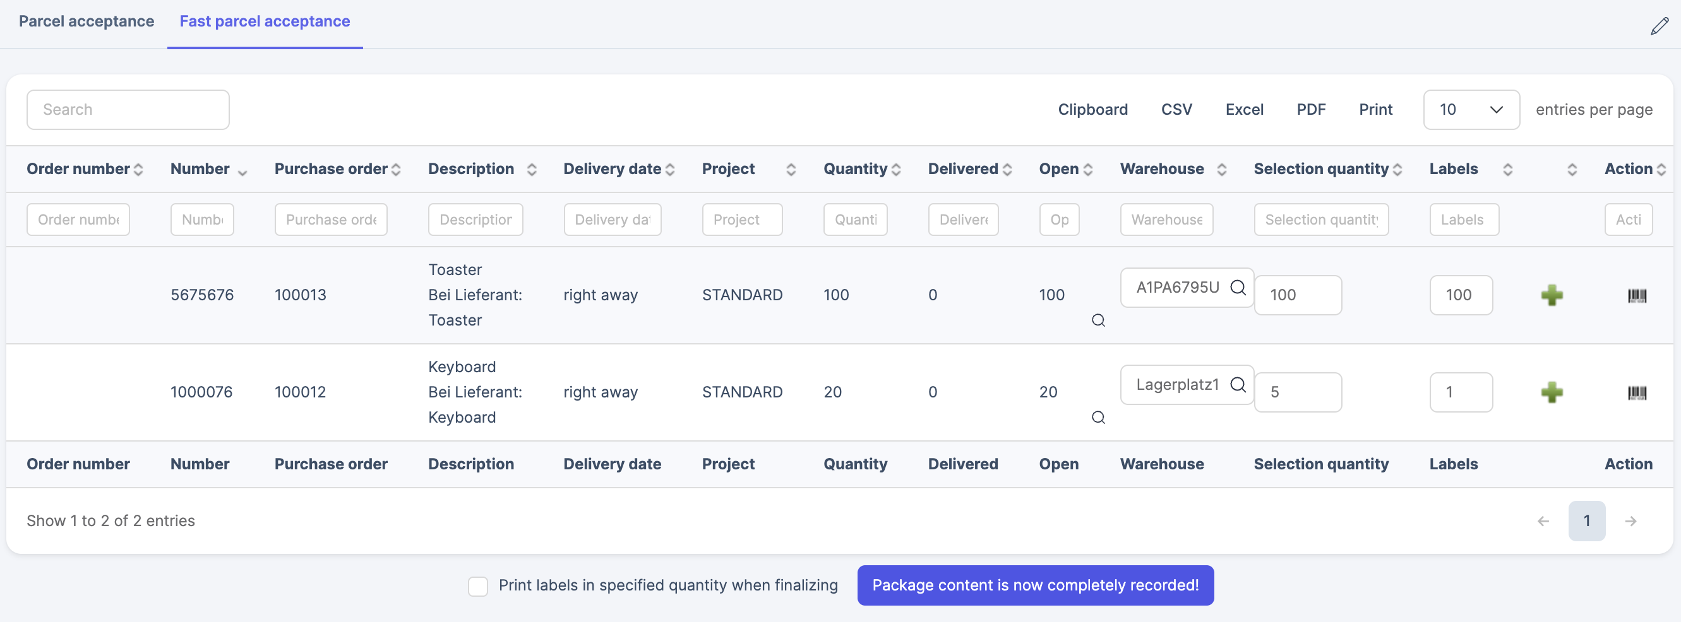Screen dimensions: 1681x622
Task: Click Package content is now completely recorded button
Action: tap(1035, 585)
